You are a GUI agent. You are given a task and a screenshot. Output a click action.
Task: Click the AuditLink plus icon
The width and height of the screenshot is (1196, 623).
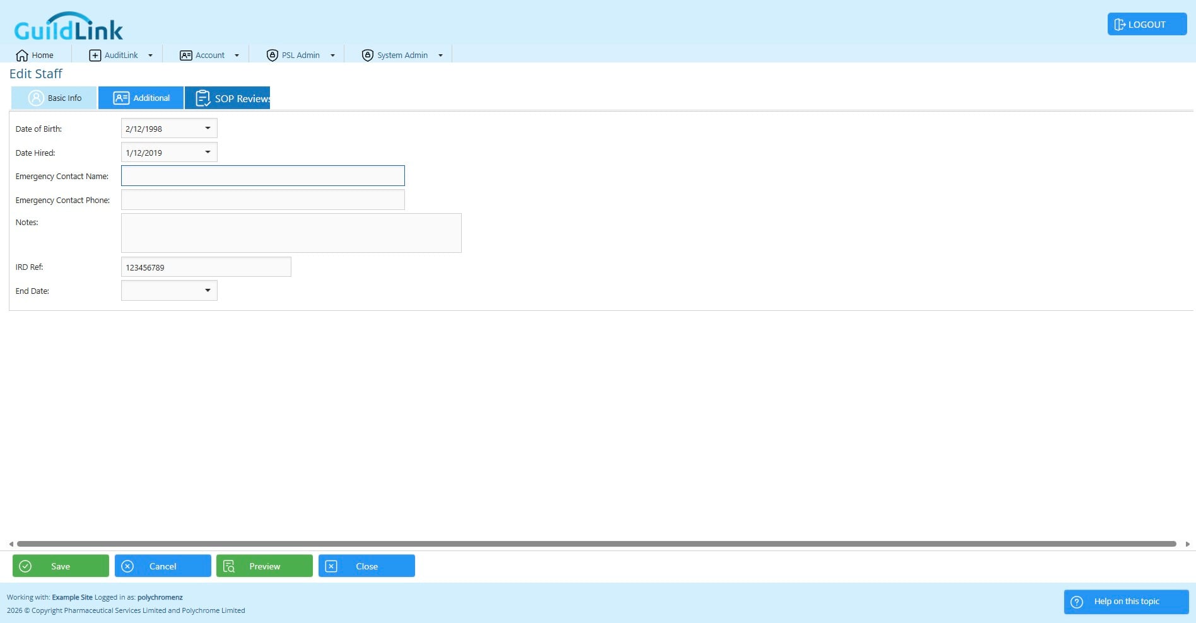pyautogui.click(x=95, y=55)
